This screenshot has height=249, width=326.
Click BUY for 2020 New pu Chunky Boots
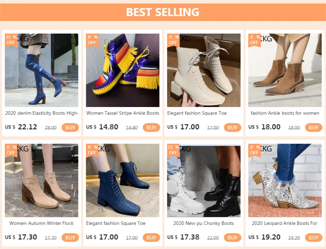coord(233,237)
